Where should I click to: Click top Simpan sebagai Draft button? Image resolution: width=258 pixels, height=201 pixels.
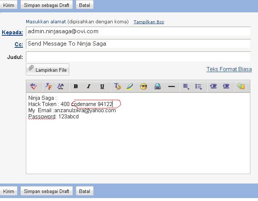47,5
